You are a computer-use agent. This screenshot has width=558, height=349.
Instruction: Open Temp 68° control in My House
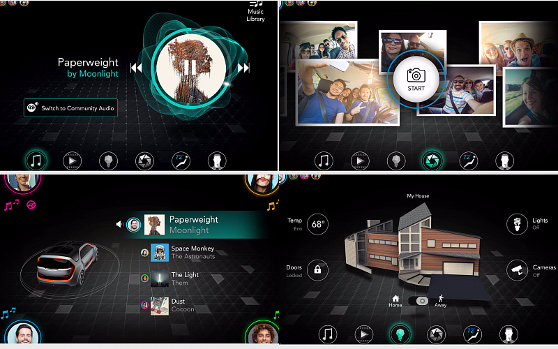point(317,224)
